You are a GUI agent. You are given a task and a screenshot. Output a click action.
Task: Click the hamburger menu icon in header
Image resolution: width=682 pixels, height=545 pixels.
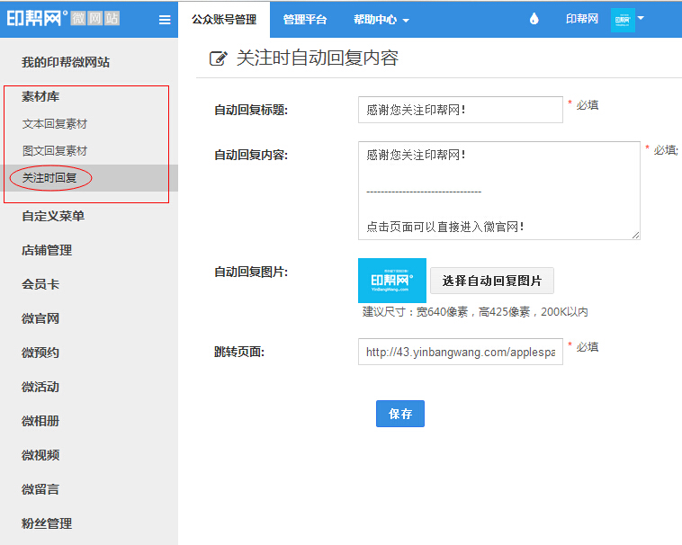(x=165, y=19)
